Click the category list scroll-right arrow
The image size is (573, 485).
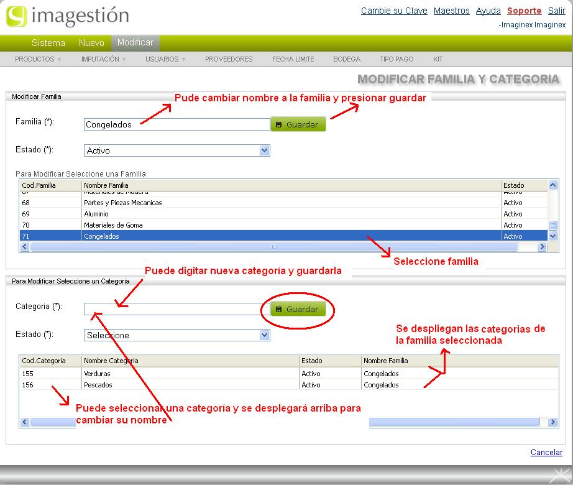point(552,422)
